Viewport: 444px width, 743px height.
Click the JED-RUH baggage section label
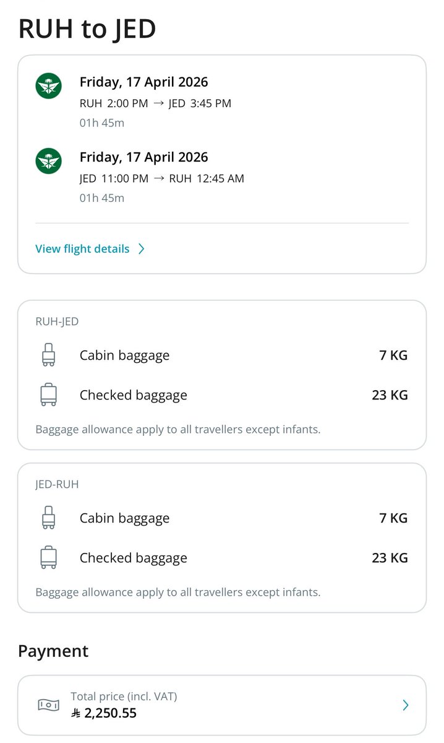[57, 484]
